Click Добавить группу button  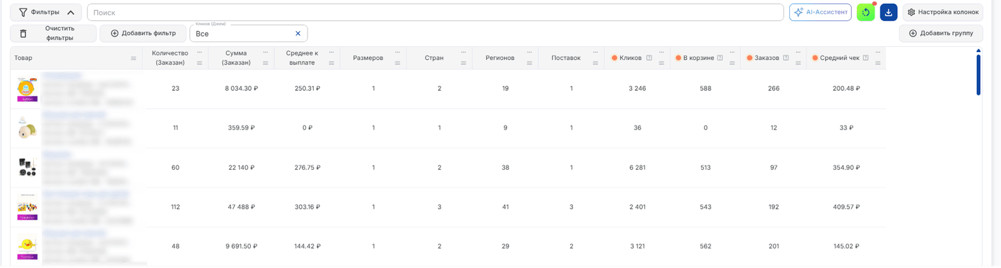click(x=940, y=33)
